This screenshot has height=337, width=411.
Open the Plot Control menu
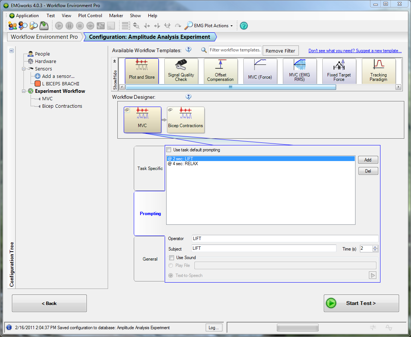pos(90,16)
